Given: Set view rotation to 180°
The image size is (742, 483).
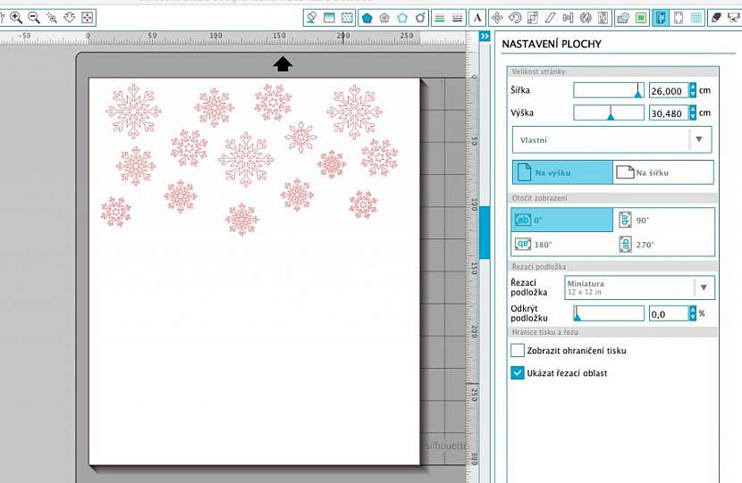Looking at the screenshot, I should [x=562, y=244].
